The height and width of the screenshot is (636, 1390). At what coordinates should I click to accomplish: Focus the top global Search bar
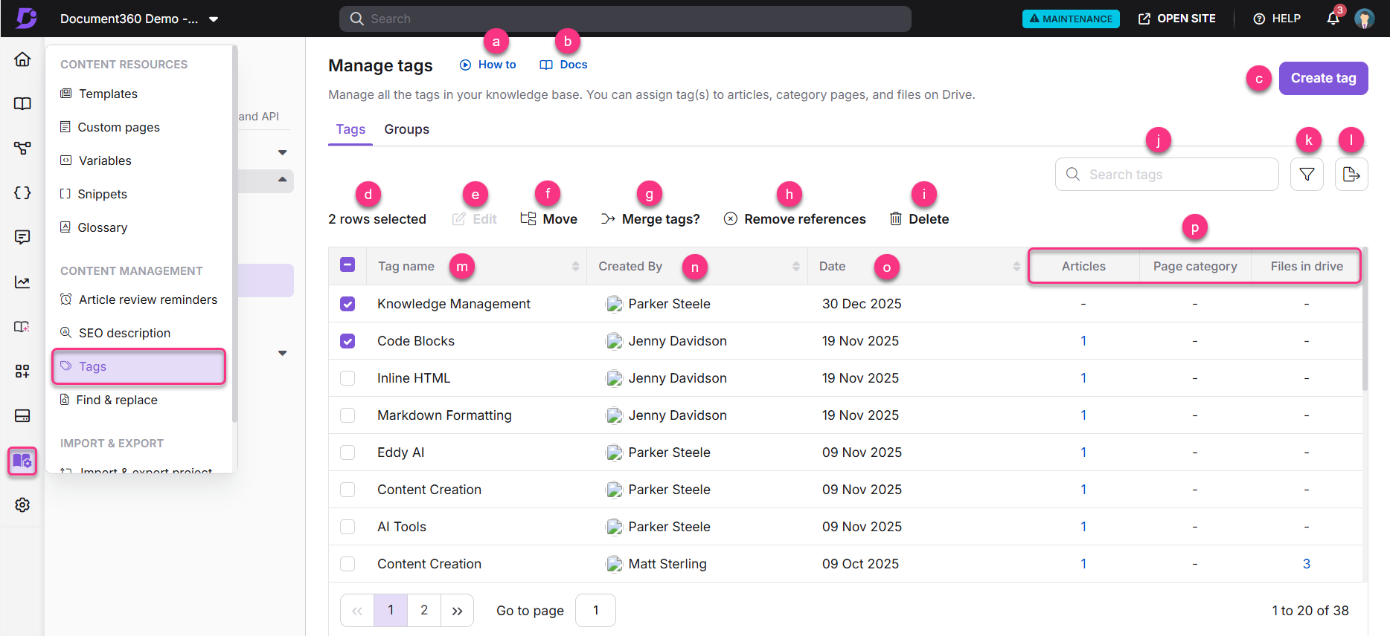coord(625,19)
